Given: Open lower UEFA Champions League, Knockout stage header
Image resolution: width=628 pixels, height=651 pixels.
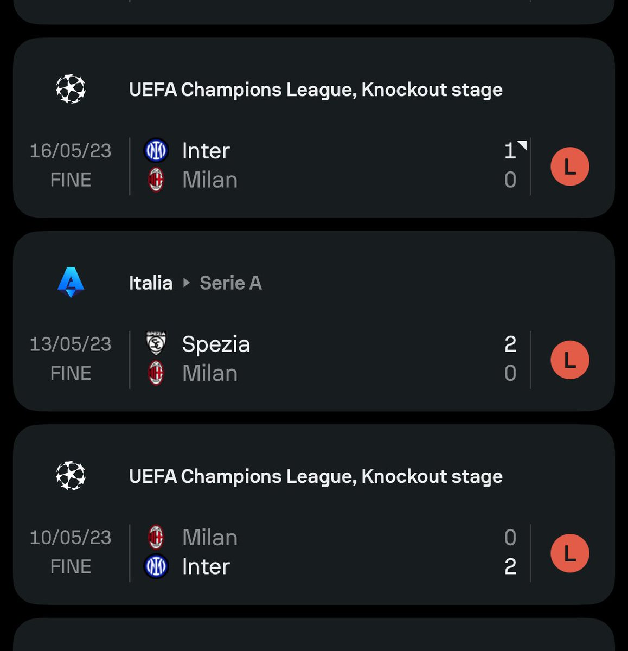Looking at the screenshot, I should tap(316, 476).
